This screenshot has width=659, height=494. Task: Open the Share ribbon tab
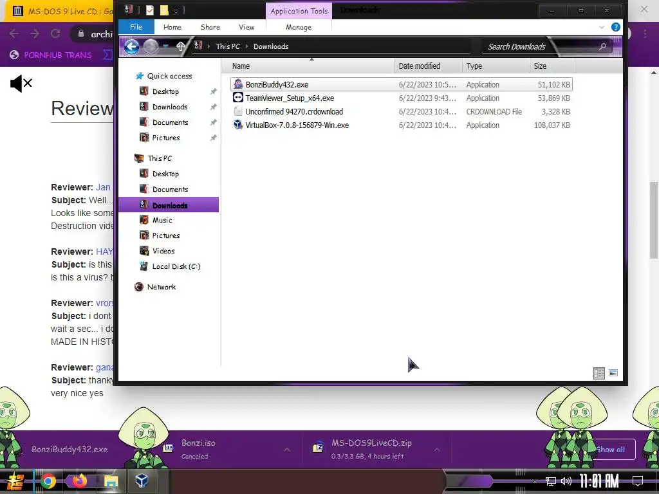210,27
